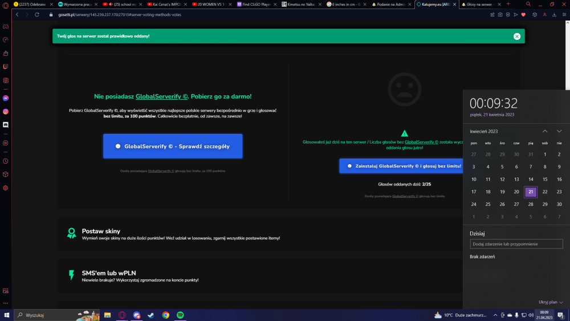The image size is (570, 321).
Task: Reload the current page
Action: pos(36,15)
